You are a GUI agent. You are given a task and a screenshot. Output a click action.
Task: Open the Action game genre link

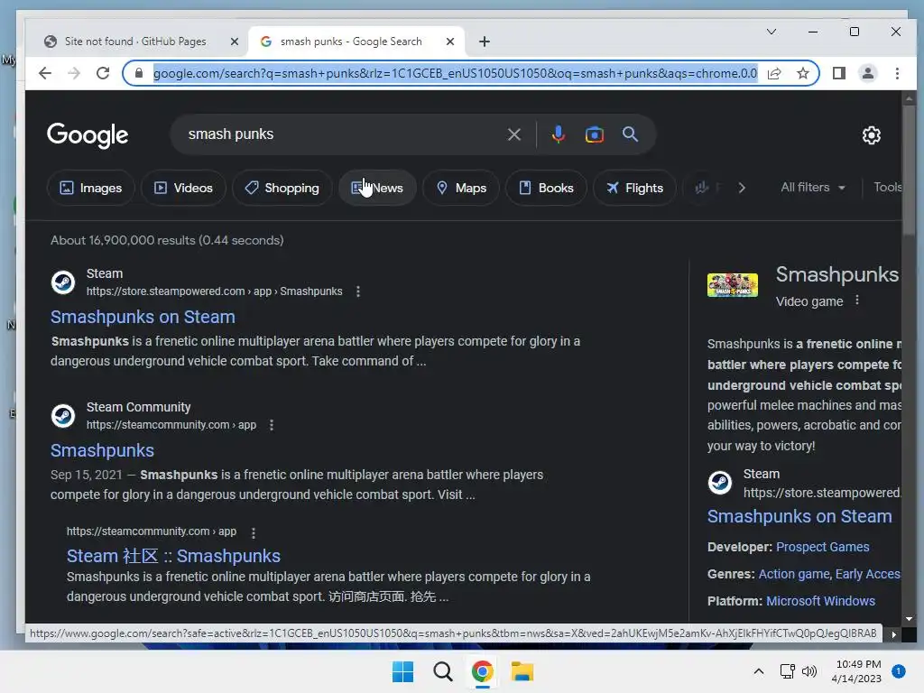point(793,574)
